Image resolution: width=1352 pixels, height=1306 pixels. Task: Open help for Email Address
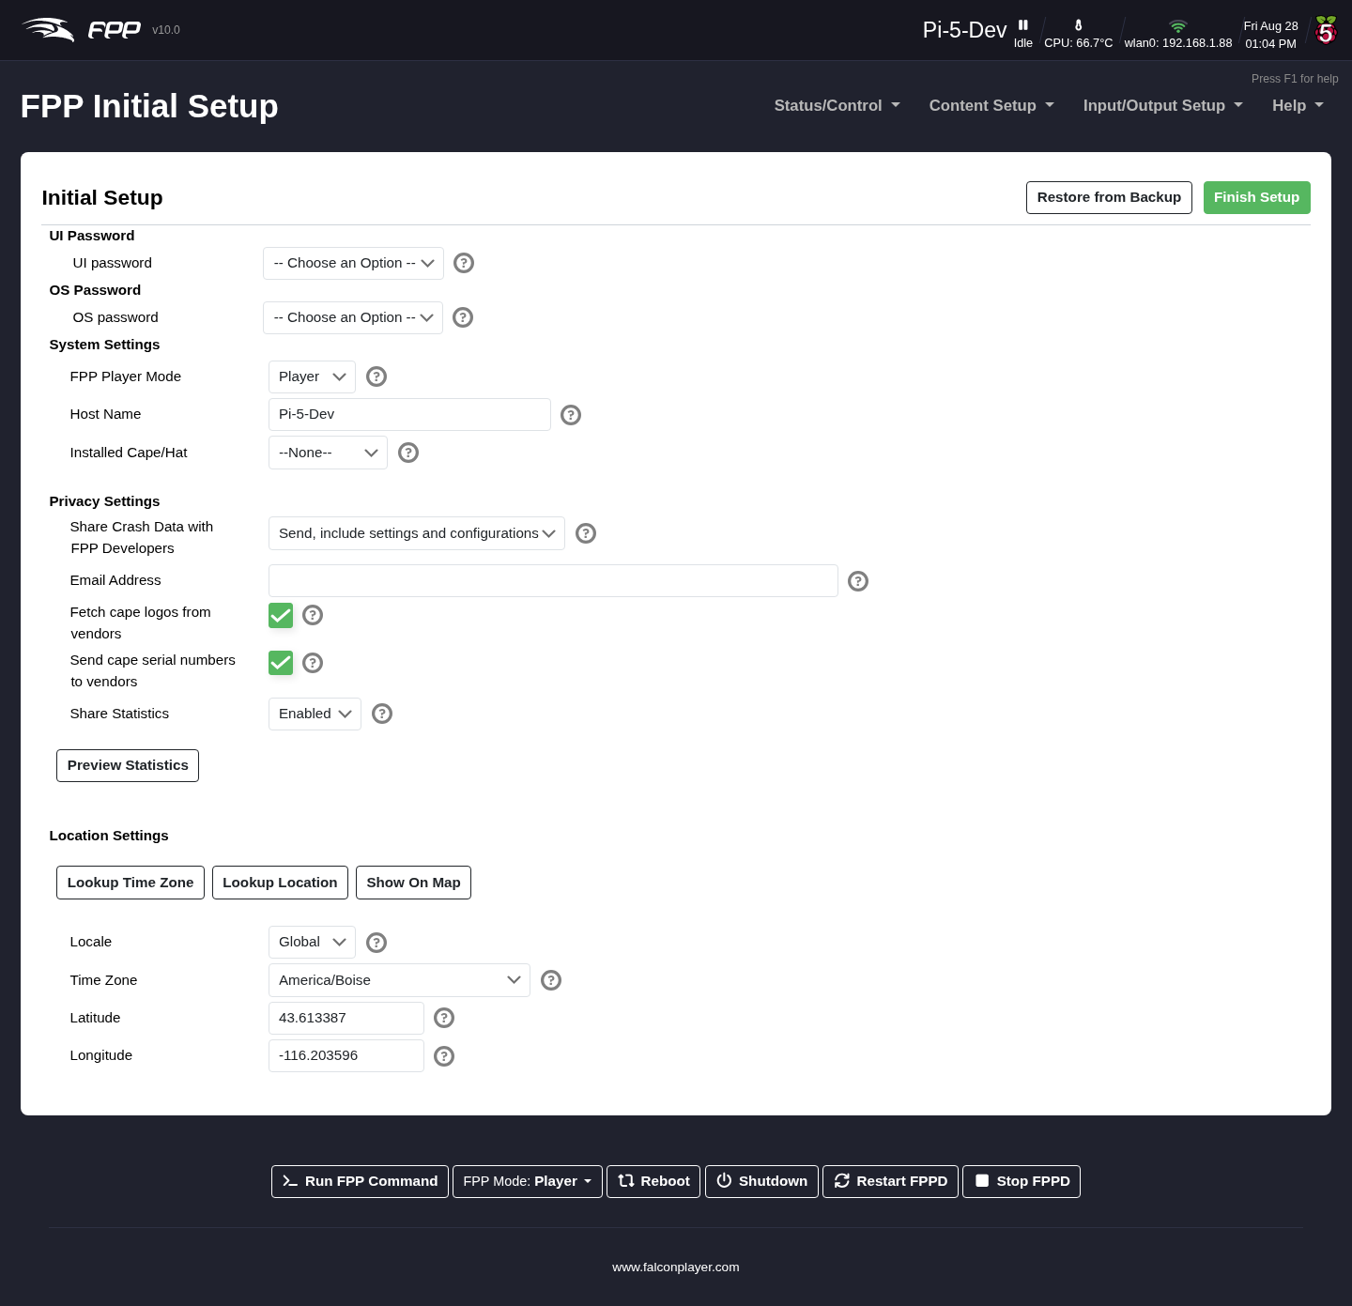click(x=858, y=581)
